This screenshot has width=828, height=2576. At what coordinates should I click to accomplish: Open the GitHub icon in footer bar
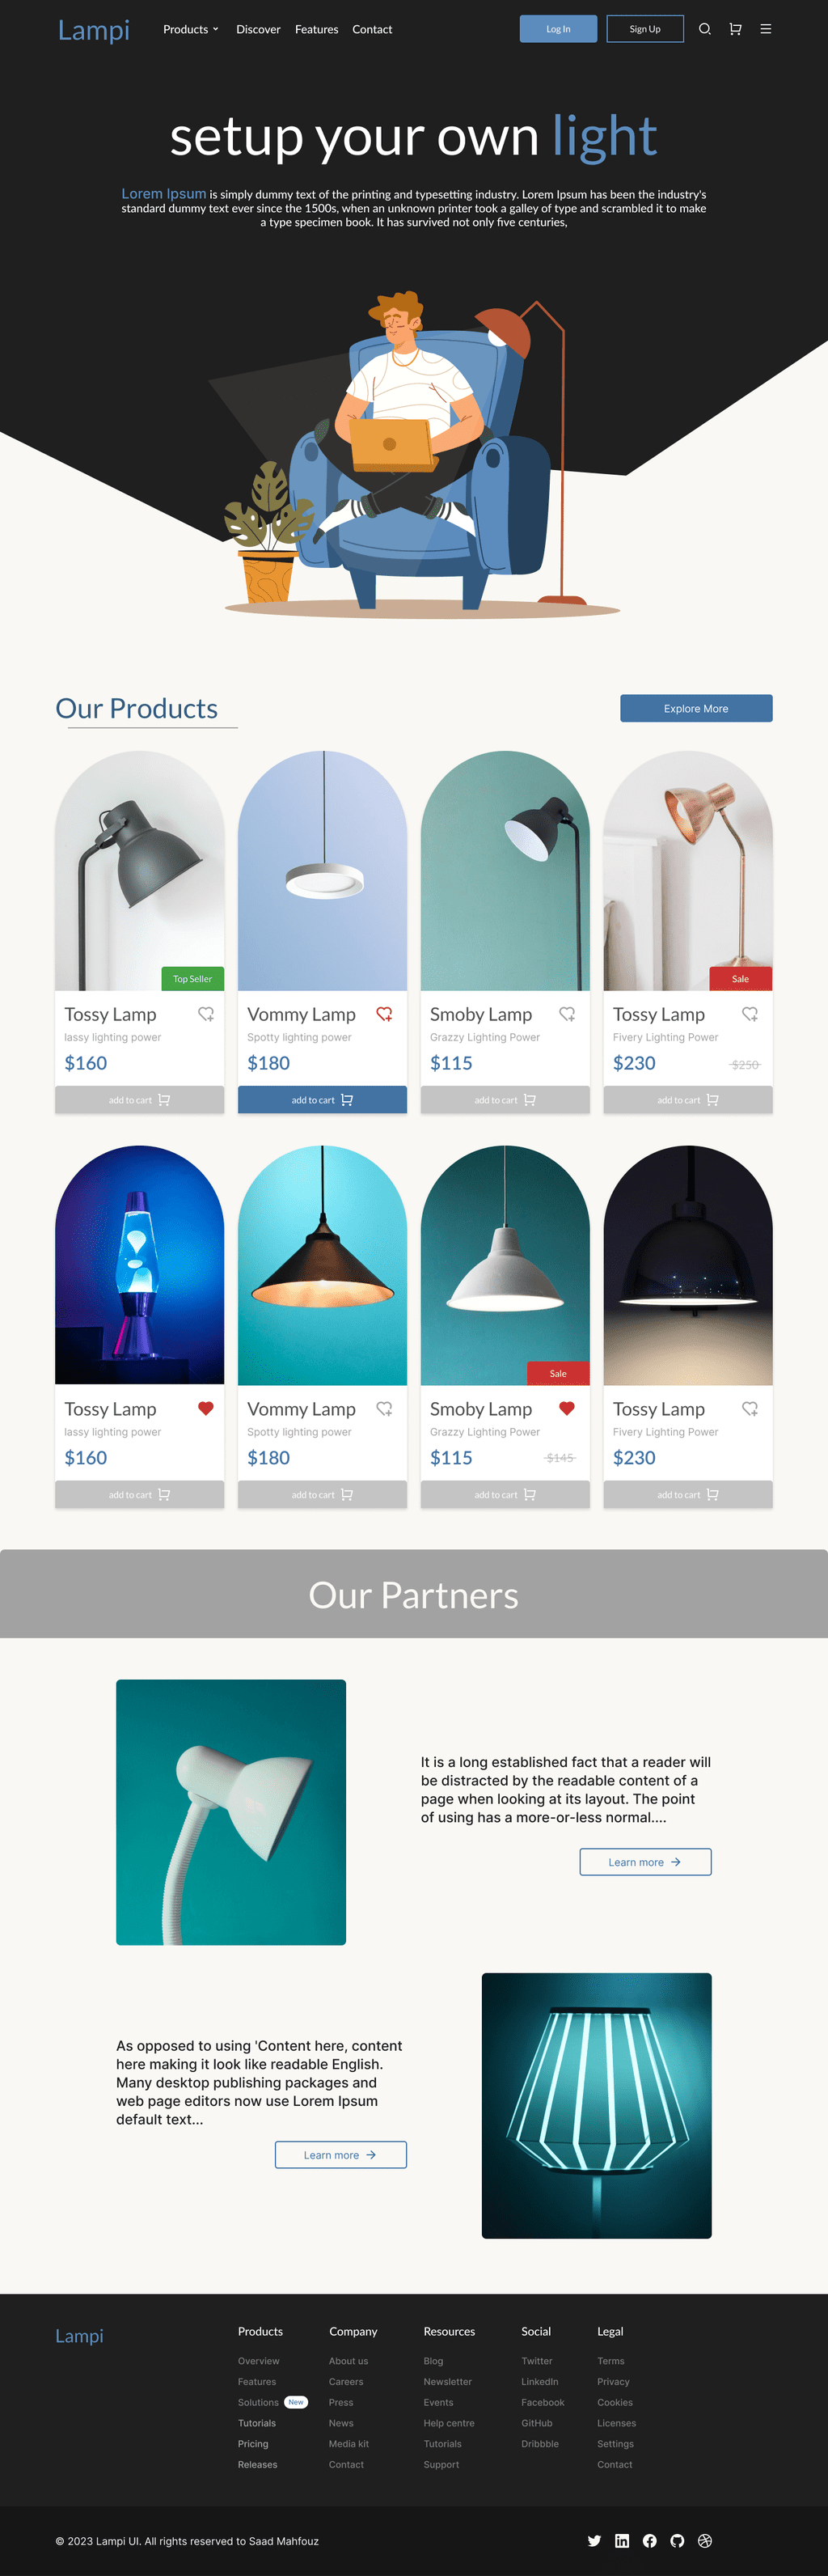coord(677,2540)
